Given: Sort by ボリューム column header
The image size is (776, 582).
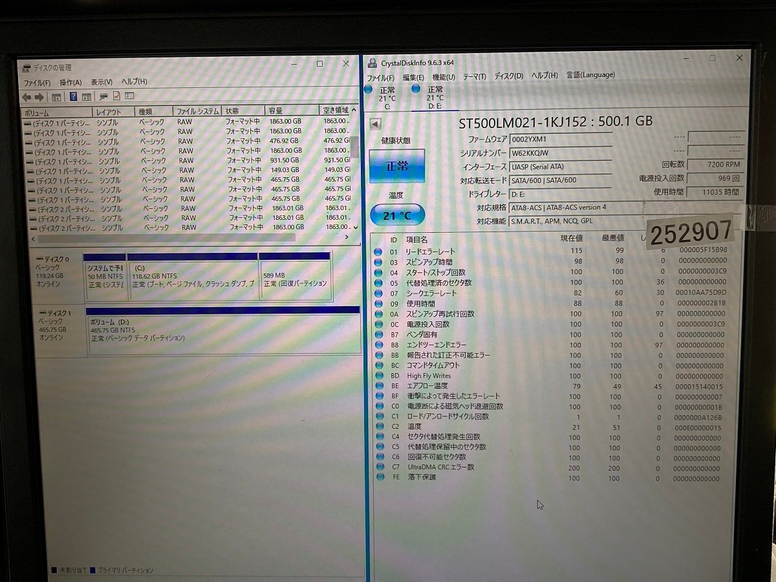Looking at the screenshot, I should coord(56,113).
